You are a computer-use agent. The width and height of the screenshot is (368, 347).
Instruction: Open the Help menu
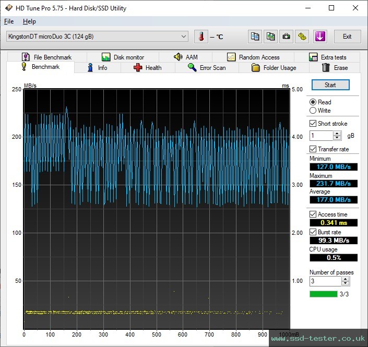(x=29, y=21)
